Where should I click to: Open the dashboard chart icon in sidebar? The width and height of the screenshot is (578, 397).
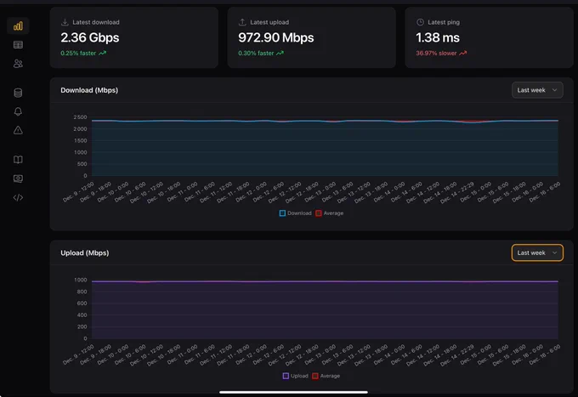(x=18, y=26)
